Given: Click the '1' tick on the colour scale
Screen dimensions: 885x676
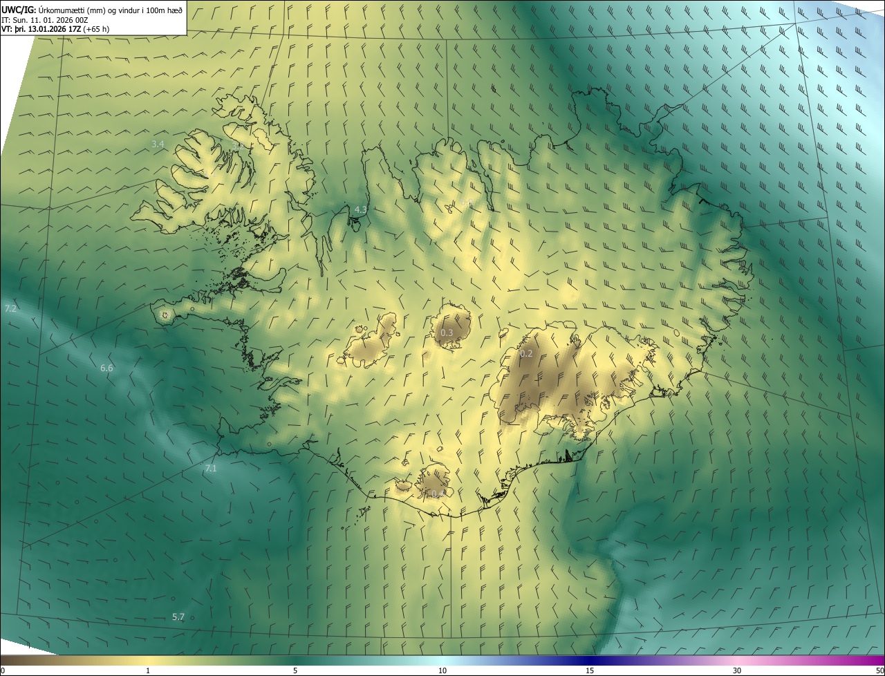Looking at the screenshot, I should 148,671.
